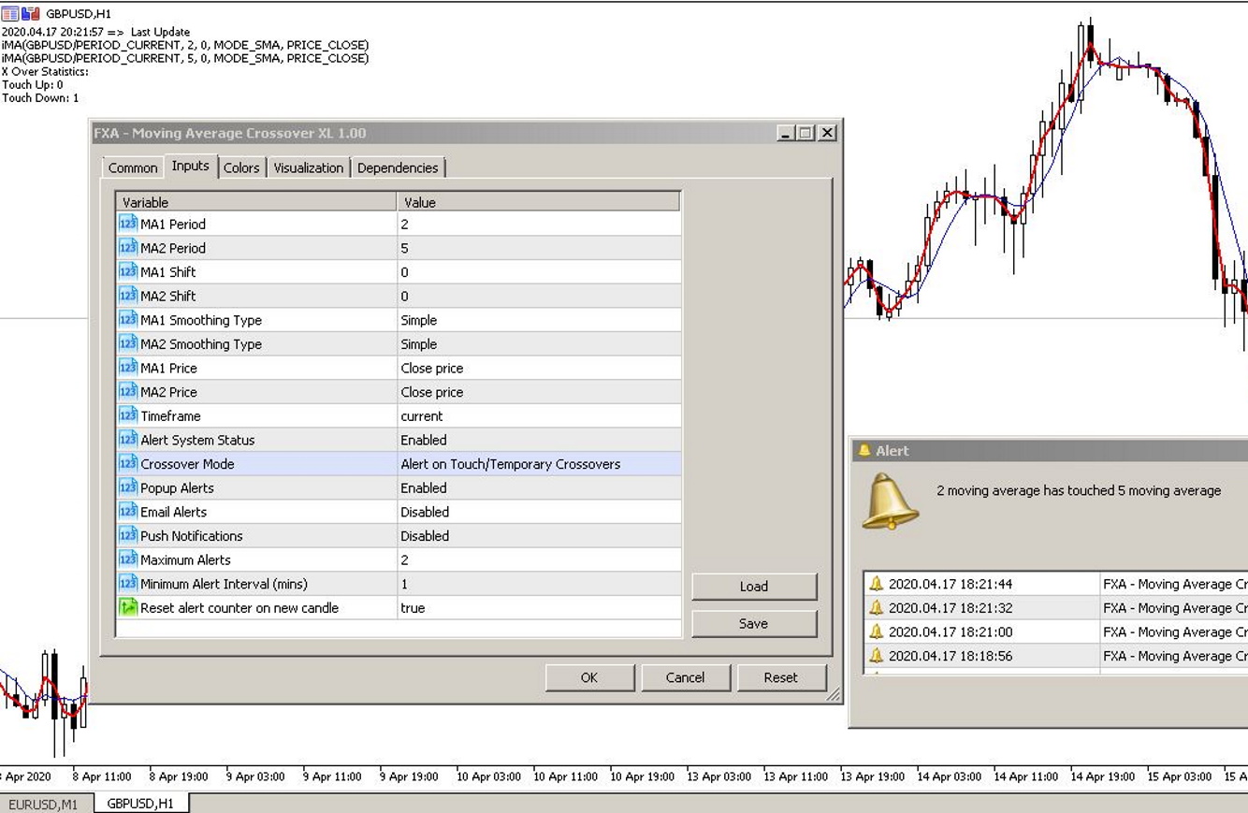
Task: Toggle Email Alerts Disabled value
Action: coord(538,512)
